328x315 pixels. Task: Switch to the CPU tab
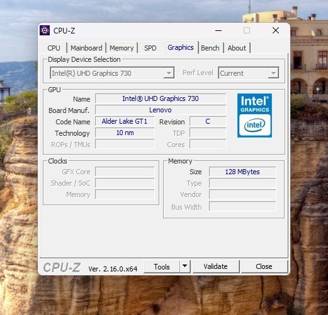pos(54,48)
